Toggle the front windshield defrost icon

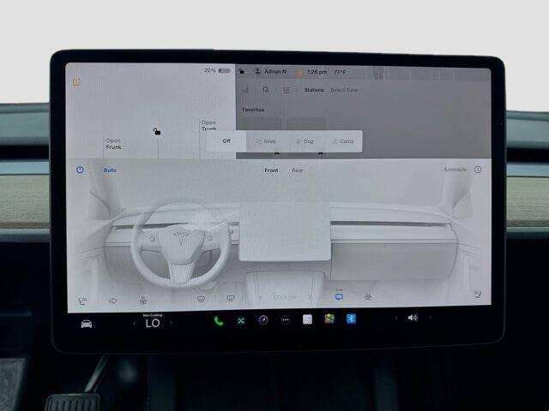tap(201, 299)
